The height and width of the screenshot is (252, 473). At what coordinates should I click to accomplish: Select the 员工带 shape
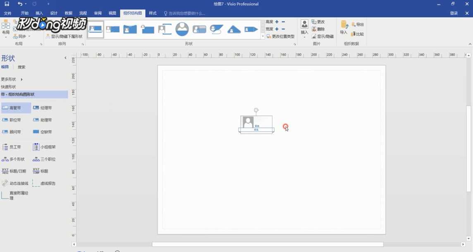[x=12, y=147]
